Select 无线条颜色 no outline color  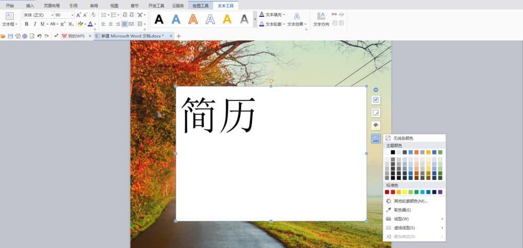click(414, 138)
